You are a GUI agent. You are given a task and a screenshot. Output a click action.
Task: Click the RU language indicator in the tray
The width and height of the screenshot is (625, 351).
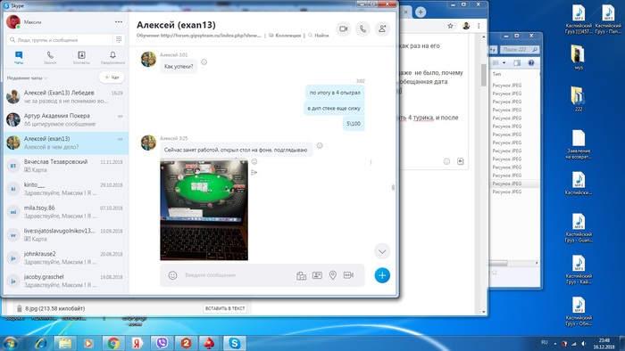(x=545, y=342)
